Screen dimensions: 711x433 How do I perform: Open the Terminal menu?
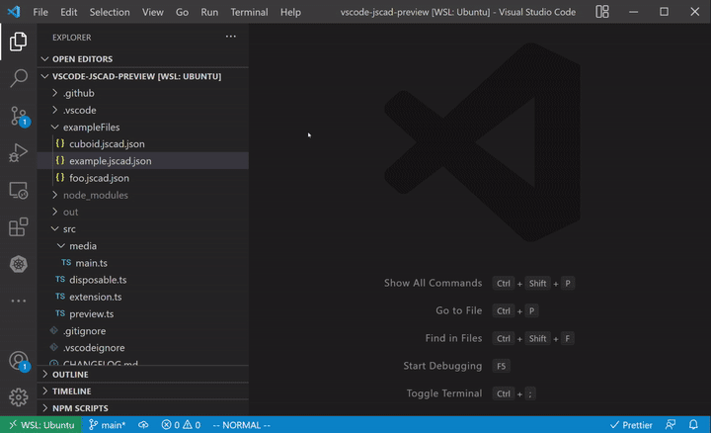(249, 12)
